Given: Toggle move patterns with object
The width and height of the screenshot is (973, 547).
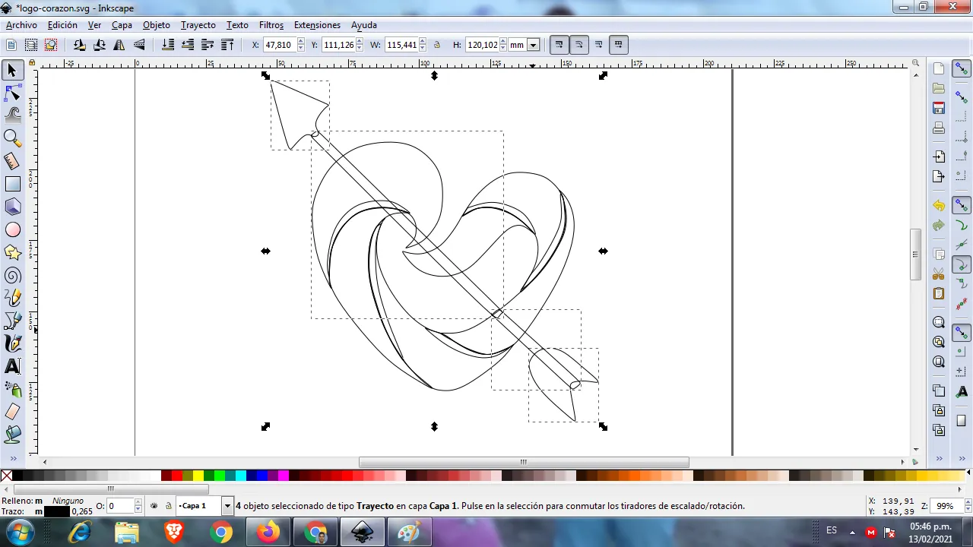Looking at the screenshot, I should click(618, 45).
